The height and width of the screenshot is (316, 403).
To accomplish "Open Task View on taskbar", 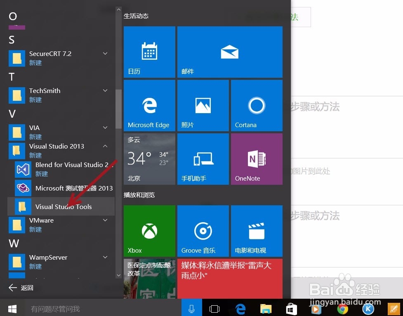I will pos(214,309).
